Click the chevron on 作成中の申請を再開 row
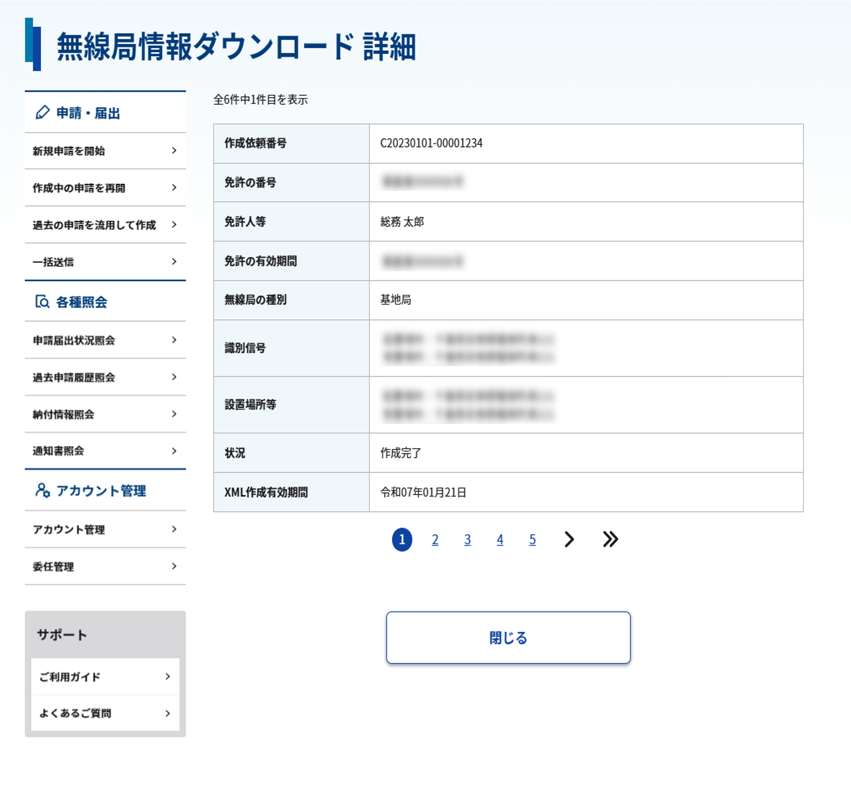This screenshot has width=851, height=810. click(174, 188)
